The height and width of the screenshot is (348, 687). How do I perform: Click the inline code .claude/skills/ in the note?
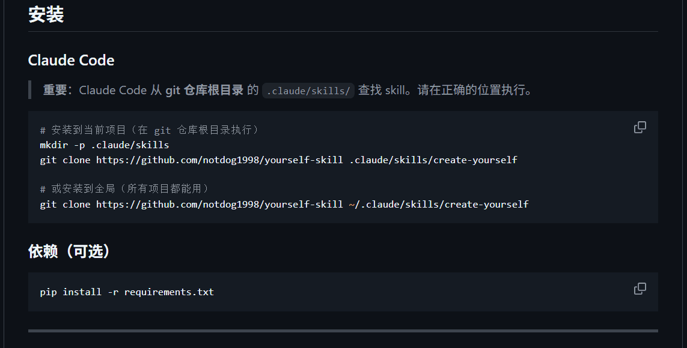[x=308, y=90]
